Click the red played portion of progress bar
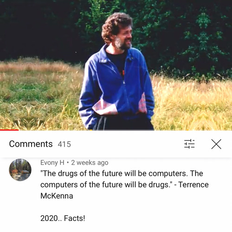The height and width of the screenshot is (232, 232). pos(9,130)
